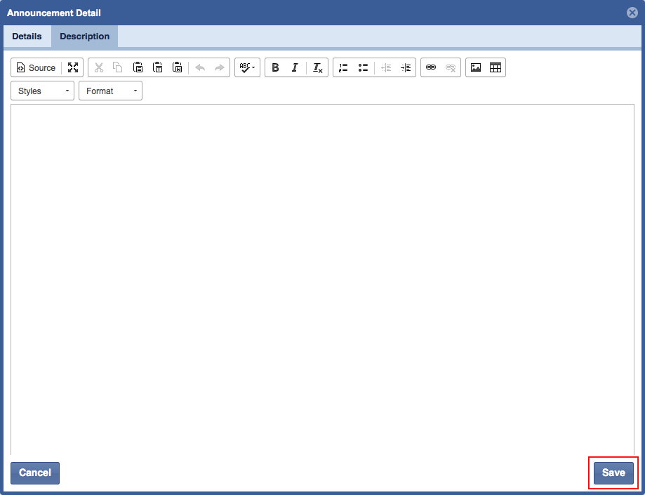This screenshot has width=645, height=495.
Task: Insert a table into the editor
Action: [496, 68]
